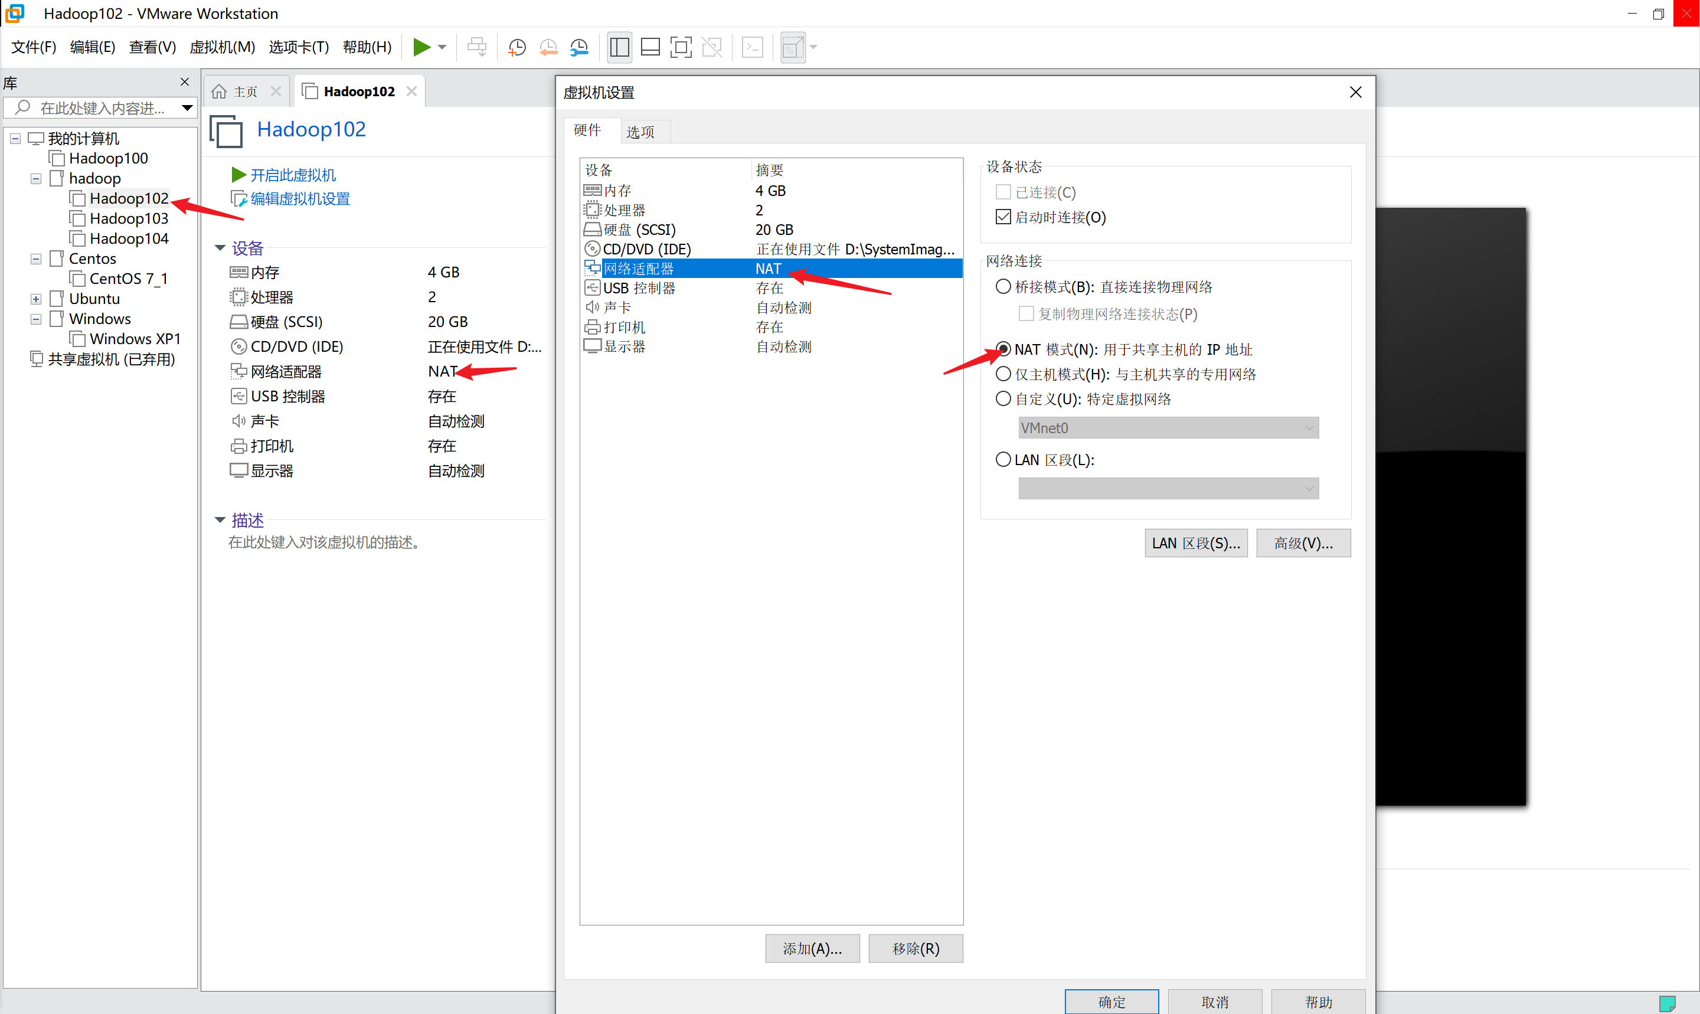
Task: Click the VMware Workstation title bar app icon
Action: [14, 13]
